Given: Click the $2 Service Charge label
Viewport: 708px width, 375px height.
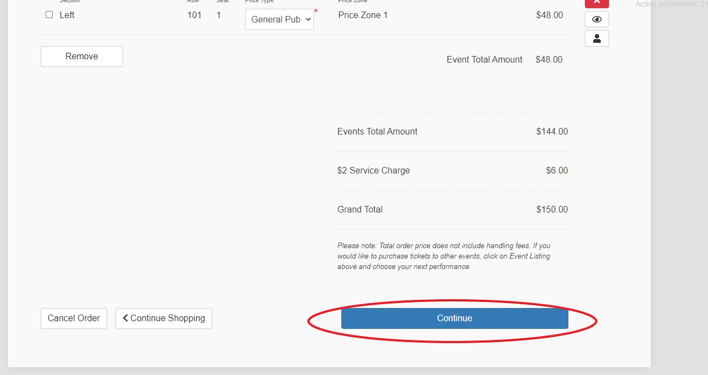Looking at the screenshot, I should coord(373,170).
